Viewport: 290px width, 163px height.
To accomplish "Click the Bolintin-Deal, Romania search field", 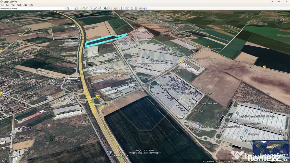I will pos(32,8).
